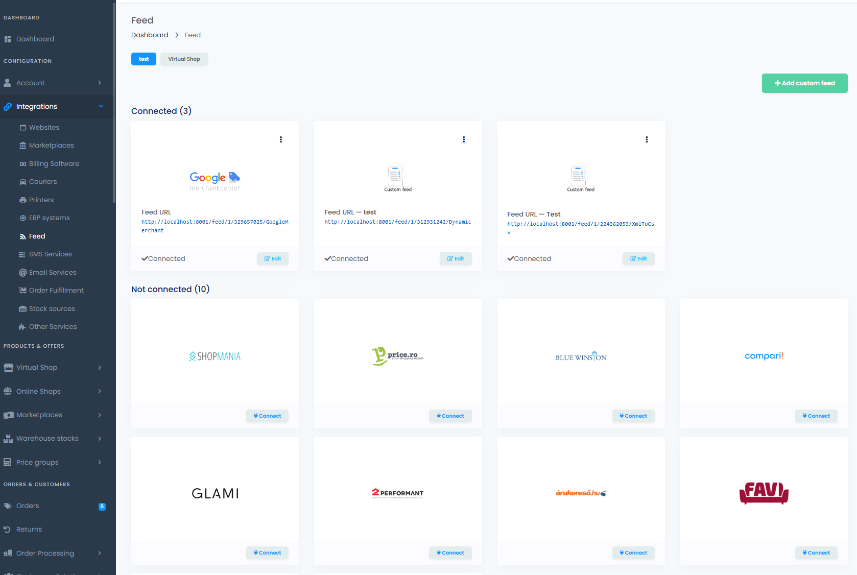
Task: Expand the Warehouse stocks chevron
Action: (x=100, y=439)
